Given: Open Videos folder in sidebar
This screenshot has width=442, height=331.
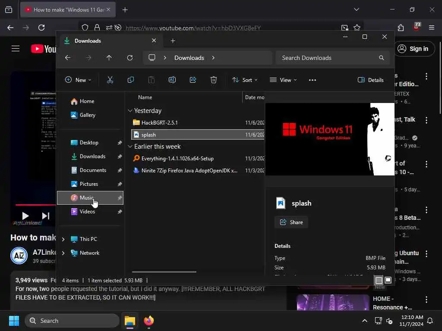Looking at the screenshot, I should 90,212.
